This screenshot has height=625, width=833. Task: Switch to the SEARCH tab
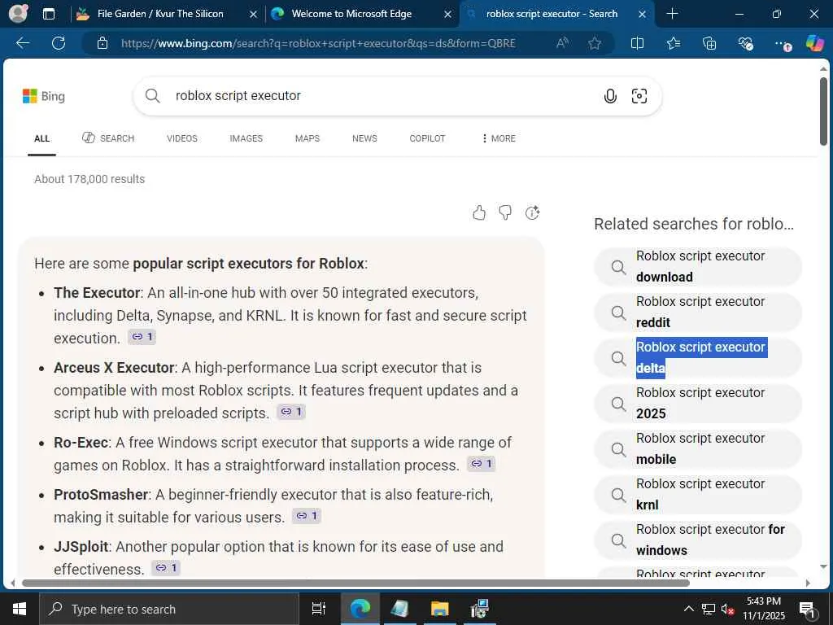point(108,138)
